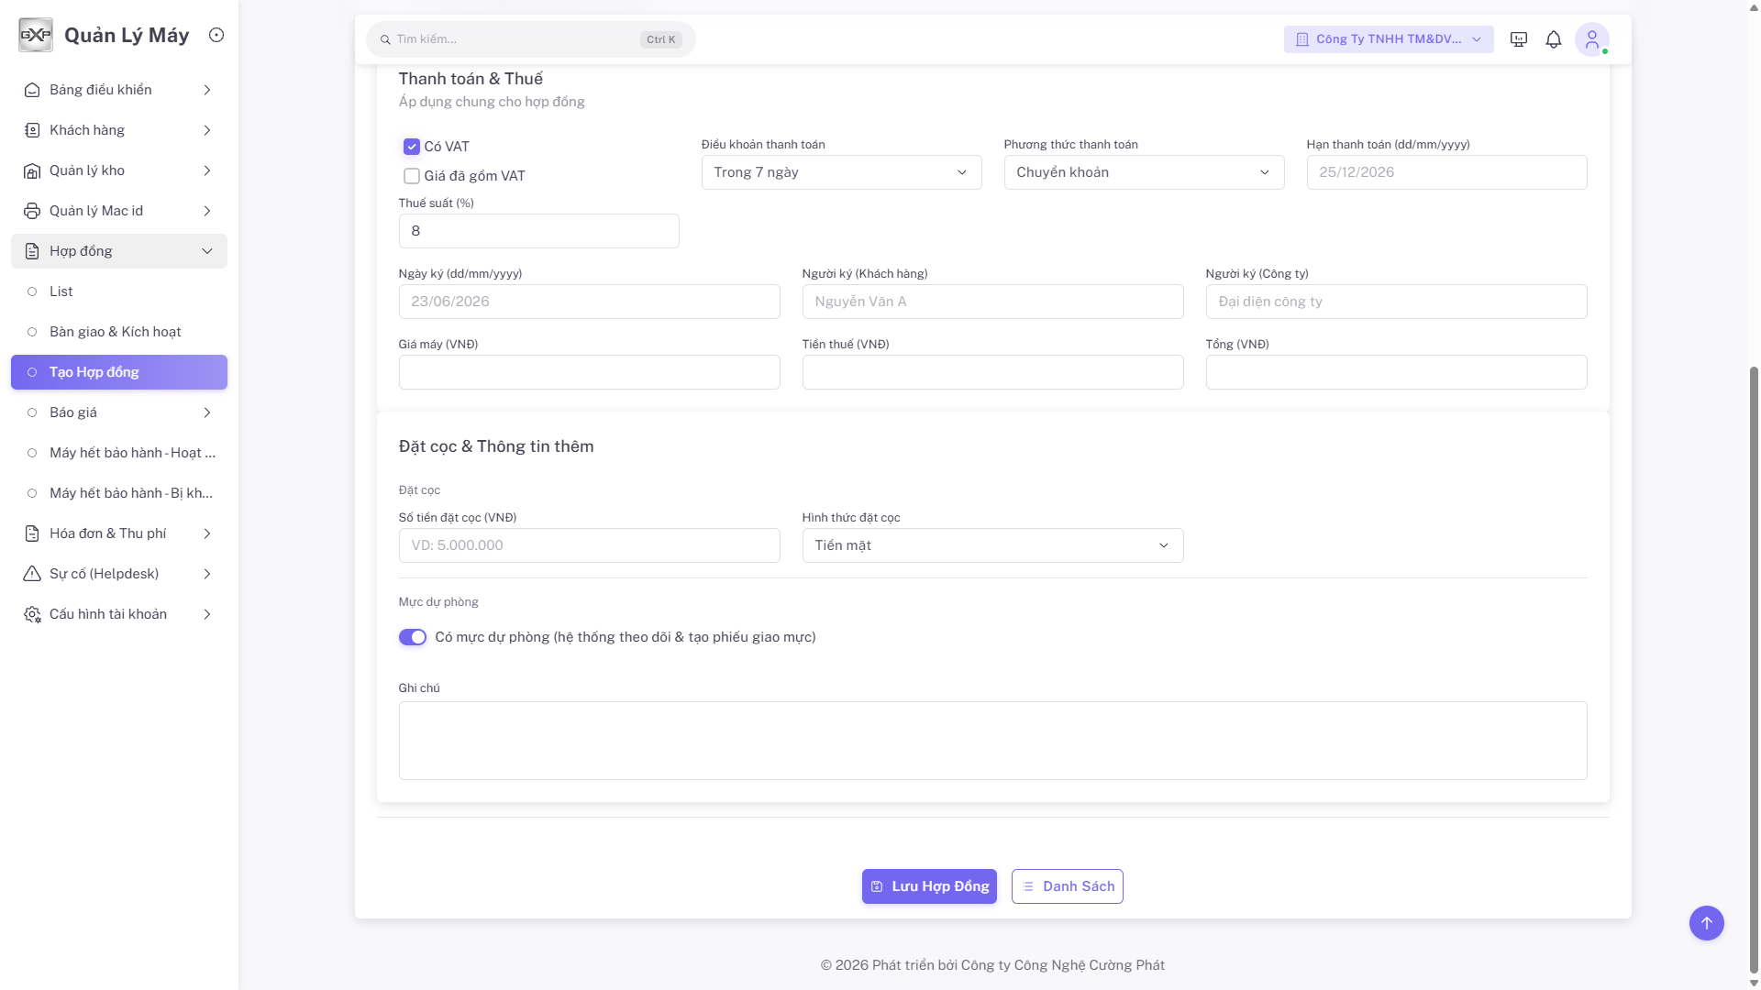
Task: Click the Bảng điều khiển home icon
Action: [x=32, y=90]
